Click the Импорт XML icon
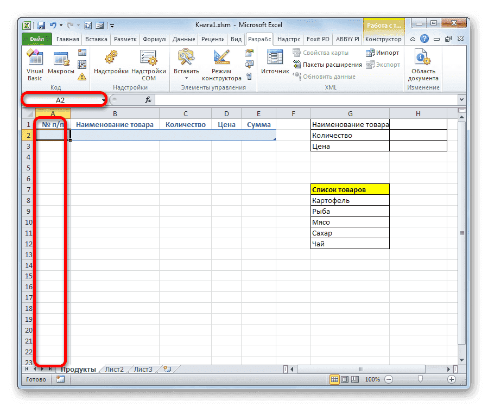The height and width of the screenshot is (407, 488). 372,53
